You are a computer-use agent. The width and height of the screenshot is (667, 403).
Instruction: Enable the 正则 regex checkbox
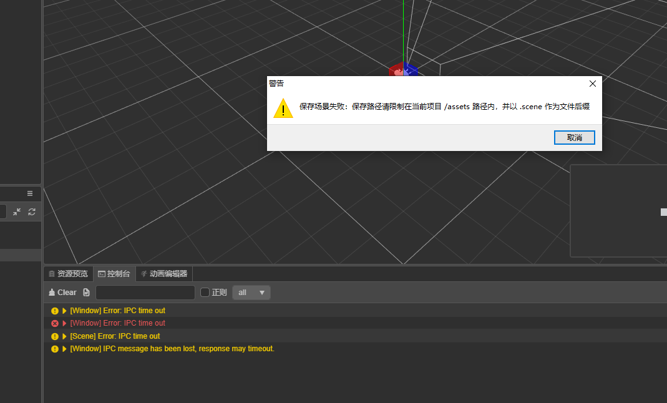pos(205,293)
